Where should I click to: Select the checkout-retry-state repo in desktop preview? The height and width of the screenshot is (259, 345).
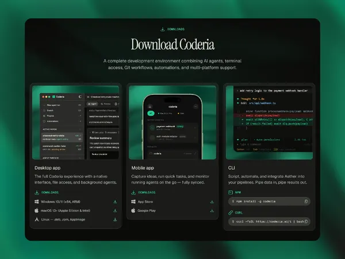click(62, 138)
